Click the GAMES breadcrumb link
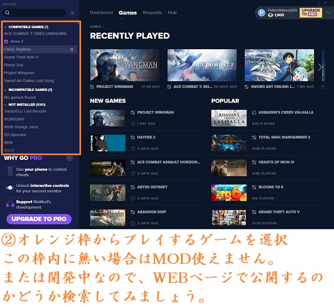Screen dimensions: 334x307 [x=96, y=26]
